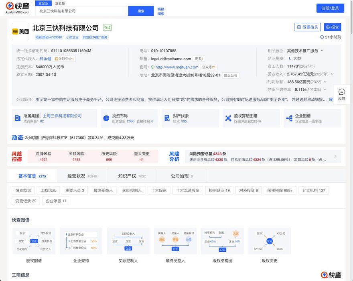The height and width of the screenshot is (281, 353).
Task: Open the 实际控制人 diagram thumbnail
Action: click(x=128, y=241)
